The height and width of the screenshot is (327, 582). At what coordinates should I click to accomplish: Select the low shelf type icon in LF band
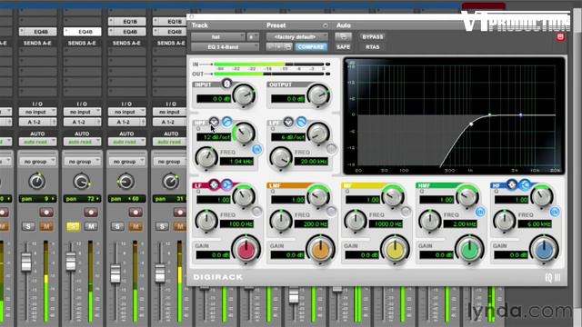pyautogui.click(x=226, y=184)
